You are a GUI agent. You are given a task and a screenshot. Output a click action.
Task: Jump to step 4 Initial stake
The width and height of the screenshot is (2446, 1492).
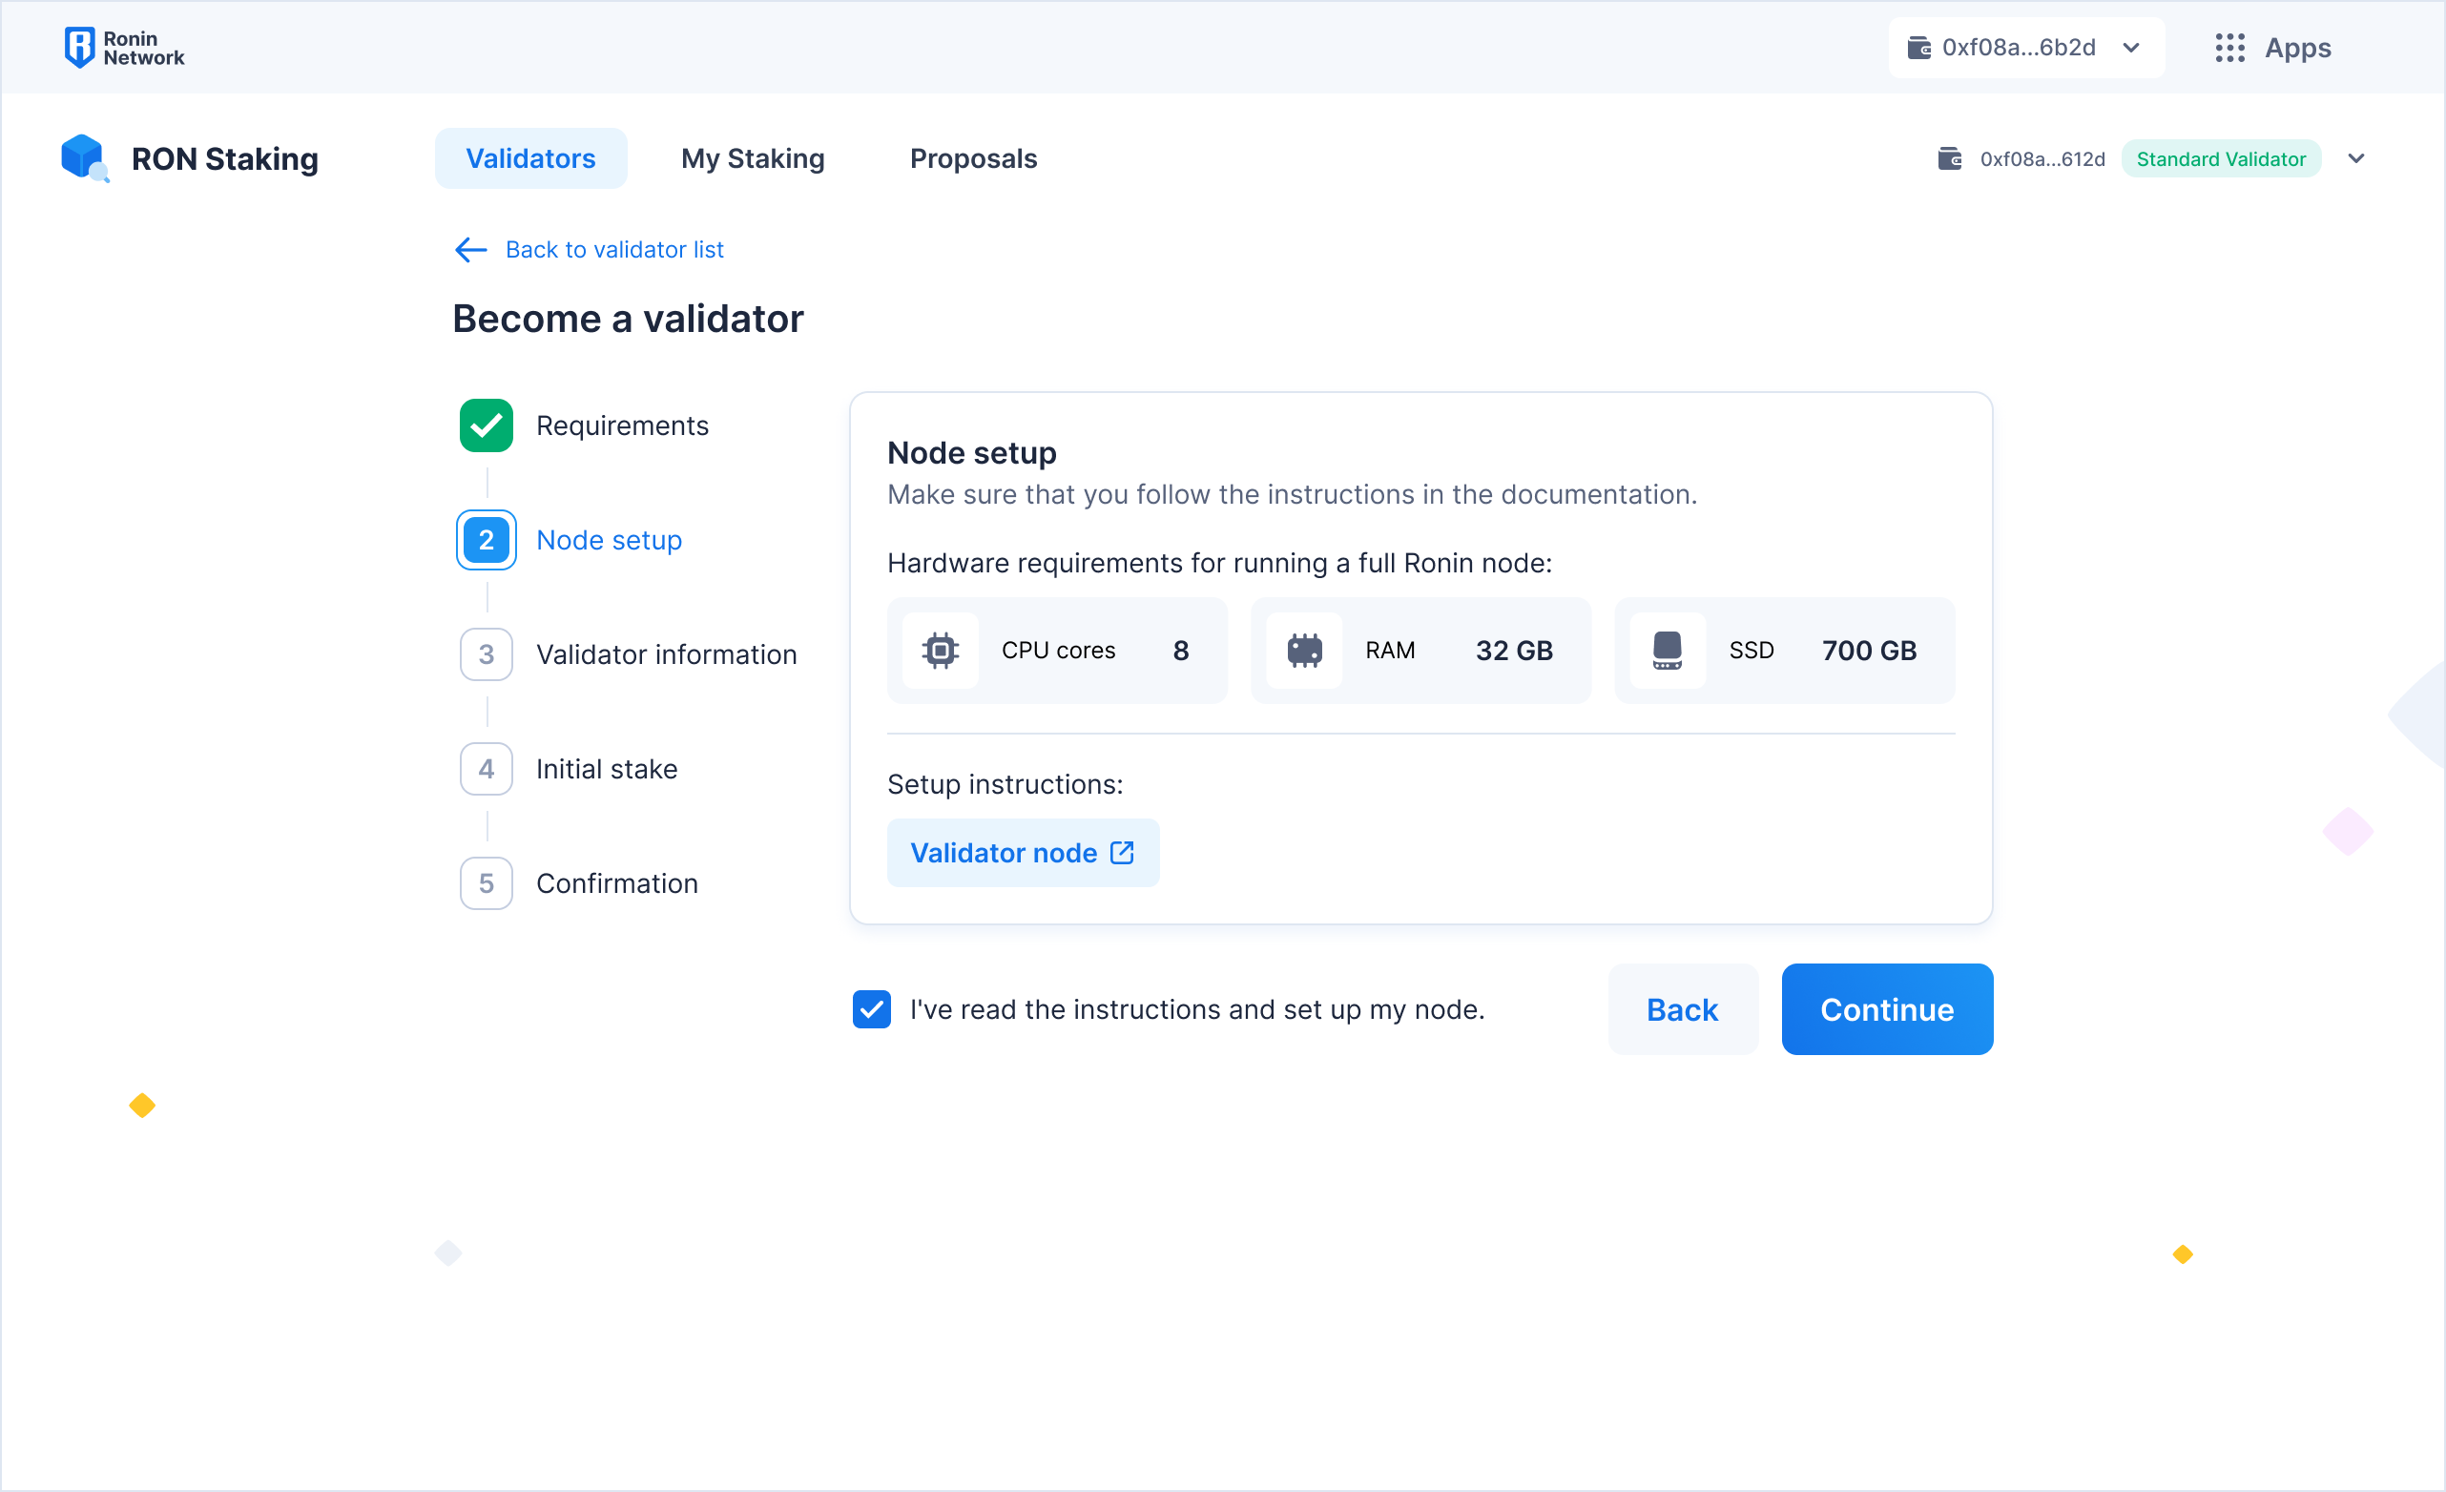point(606,768)
